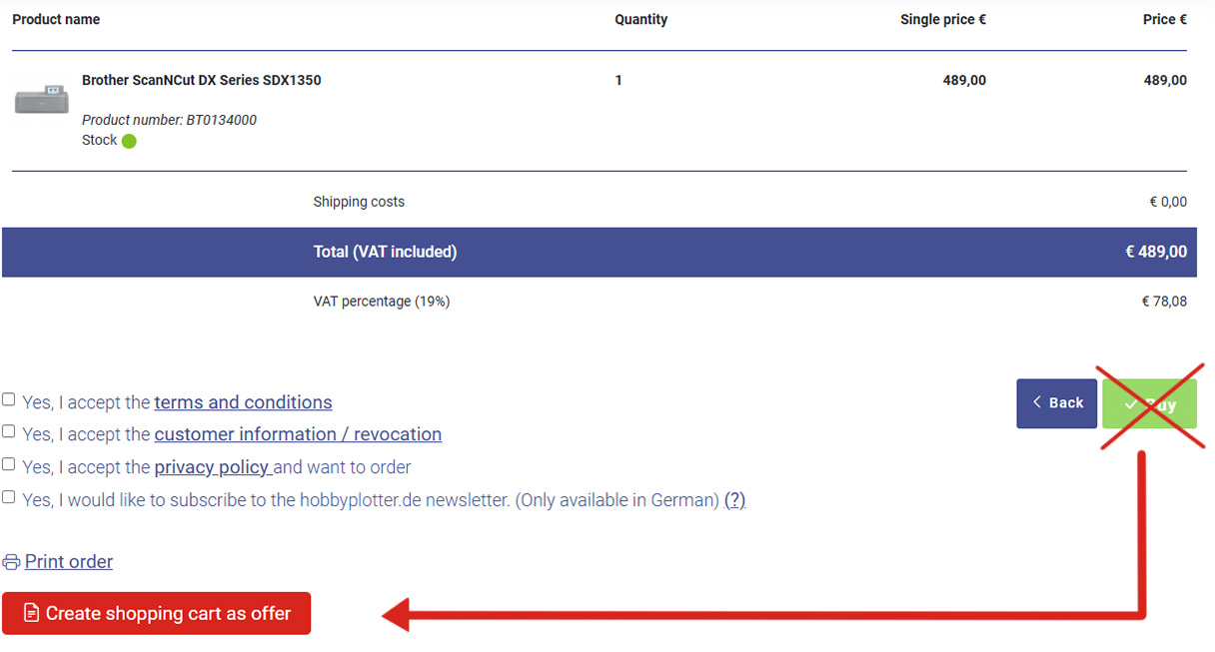Click the shipping cost amount € 0,00
1215x652 pixels.
point(1168,202)
